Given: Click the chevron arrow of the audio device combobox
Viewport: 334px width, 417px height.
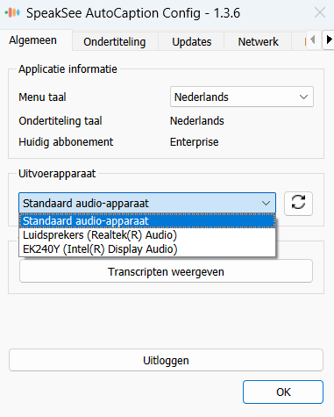Looking at the screenshot, I should (266, 203).
